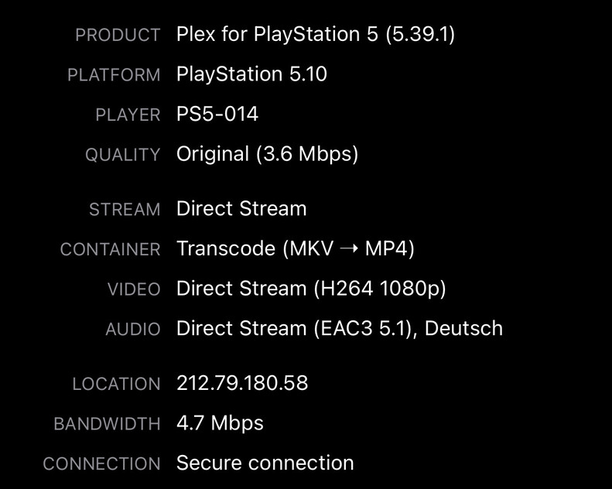
Task: Click the Direct Stream (EAC3 5.1), Deutsch audio value
Action: click(340, 328)
